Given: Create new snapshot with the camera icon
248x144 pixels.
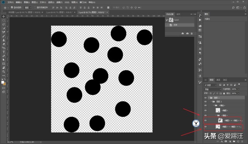Looking at the screenshot, I should click(188, 33).
